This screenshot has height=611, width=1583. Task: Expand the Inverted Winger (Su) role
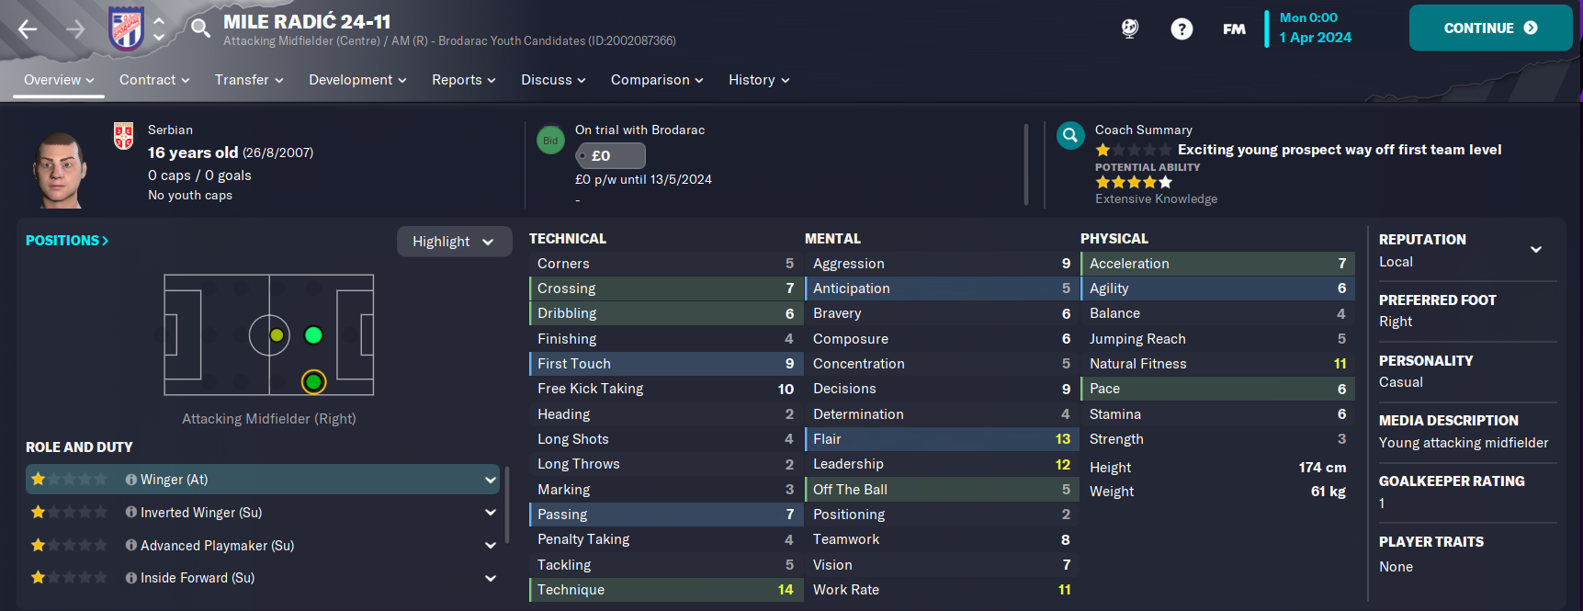(491, 513)
